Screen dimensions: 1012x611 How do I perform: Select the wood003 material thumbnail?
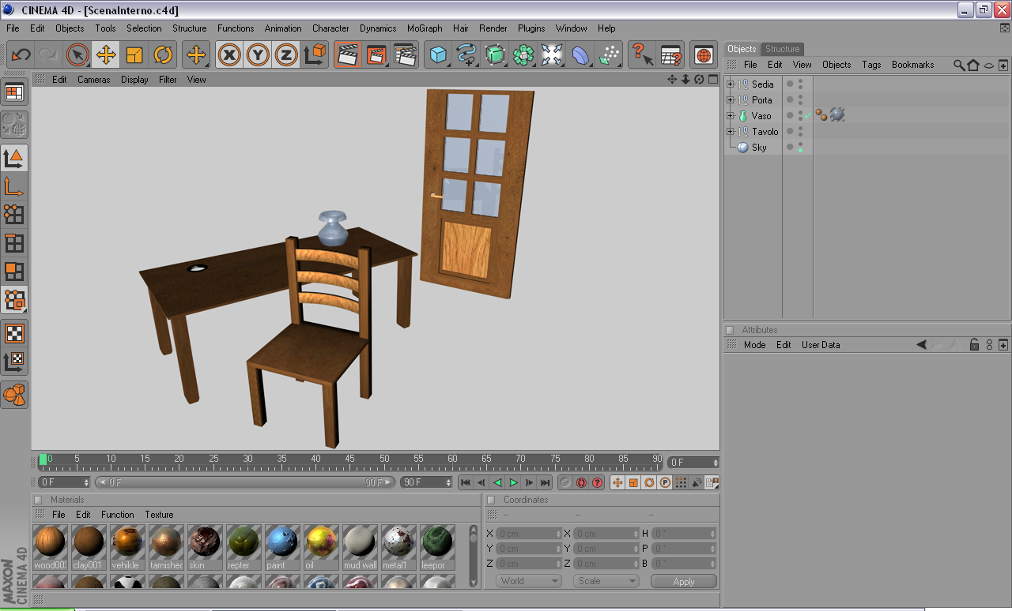(51, 547)
